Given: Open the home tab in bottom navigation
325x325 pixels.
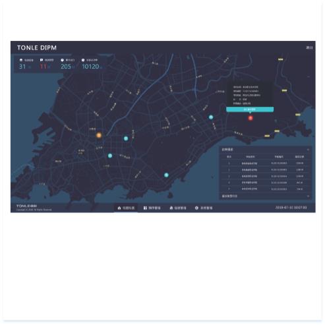Looking at the screenshot, I should coord(126,208).
